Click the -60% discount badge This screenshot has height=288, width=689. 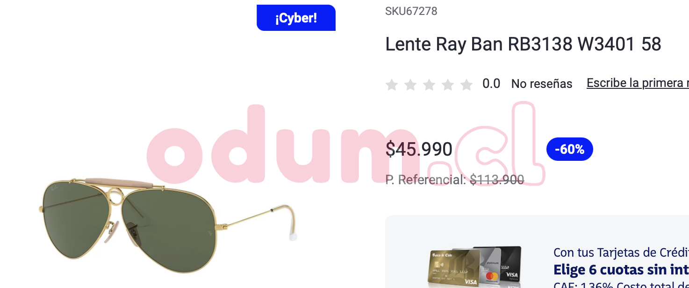569,149
